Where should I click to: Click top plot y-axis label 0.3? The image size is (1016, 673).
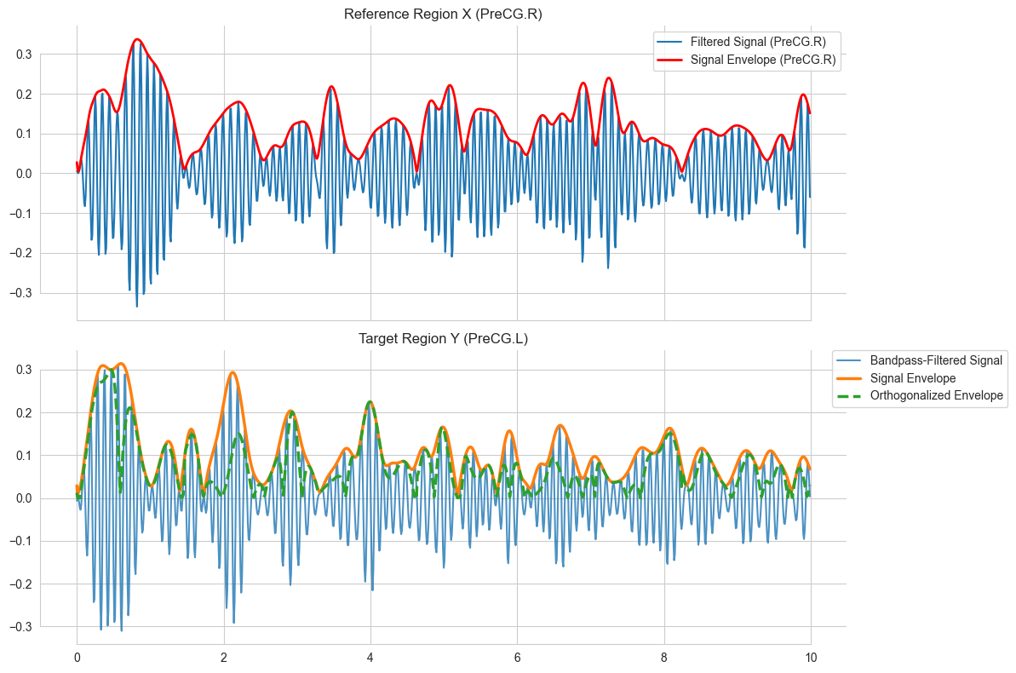click(24, 55)
